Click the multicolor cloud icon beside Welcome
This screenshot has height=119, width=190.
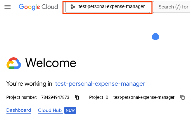[14, 63]
